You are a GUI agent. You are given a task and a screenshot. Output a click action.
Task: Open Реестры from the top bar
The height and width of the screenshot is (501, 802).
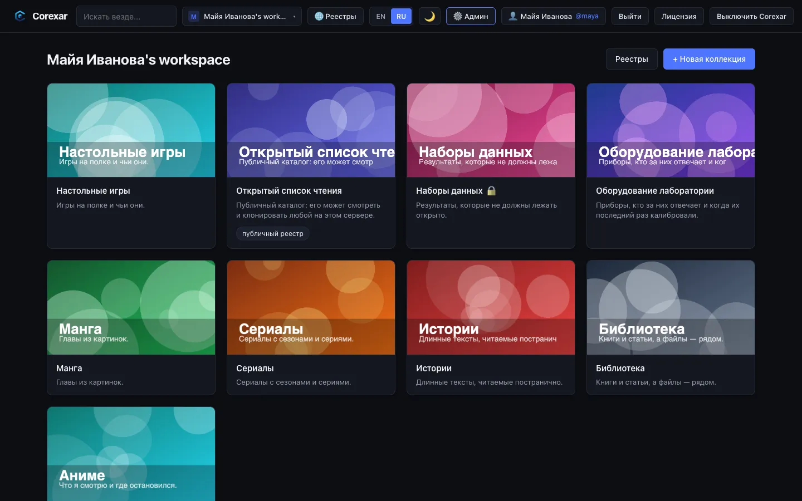[335, 16]
